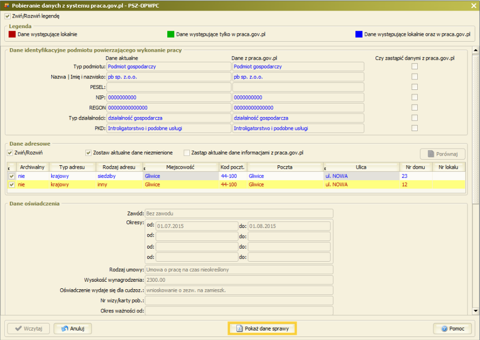Open Pokaż dane sprawy
Screen dimensions: 480x340
click(263, 328)
